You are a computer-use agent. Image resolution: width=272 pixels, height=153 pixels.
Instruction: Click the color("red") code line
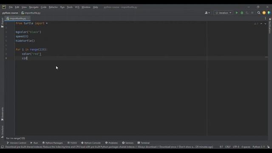pyautogui.click(x=31, y=54)
